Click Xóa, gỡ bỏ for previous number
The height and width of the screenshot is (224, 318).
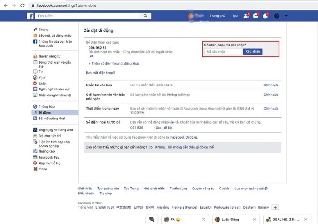[164, 128]
